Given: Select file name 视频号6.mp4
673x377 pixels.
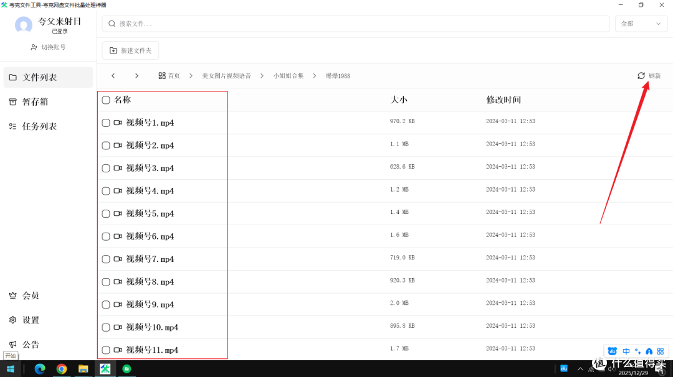Looking at the screenshot, I should pyautogui.click(x=150, y=236).
